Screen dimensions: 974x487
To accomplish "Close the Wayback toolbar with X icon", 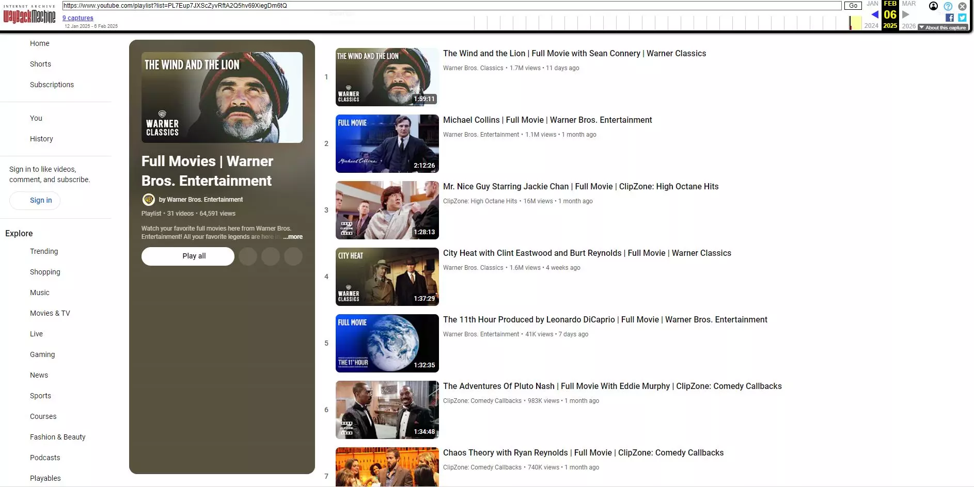I will point(963,6).
